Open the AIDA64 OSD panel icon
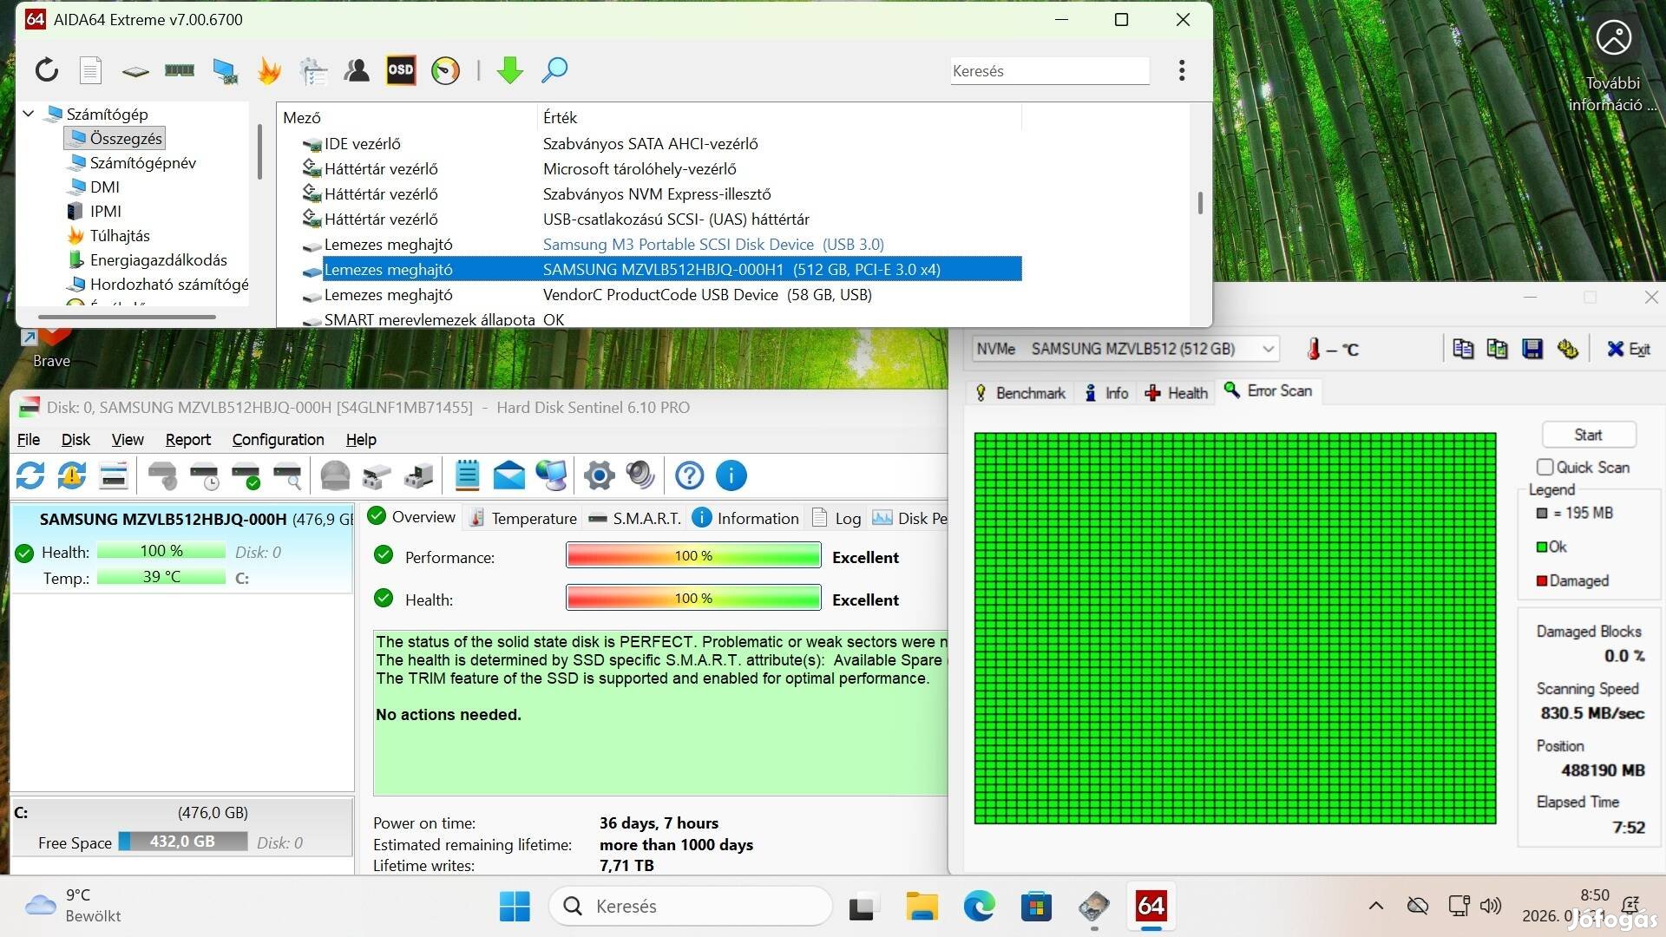Image resolution: width=1666 pixels, height=937 pixels. tap(400, 70)
